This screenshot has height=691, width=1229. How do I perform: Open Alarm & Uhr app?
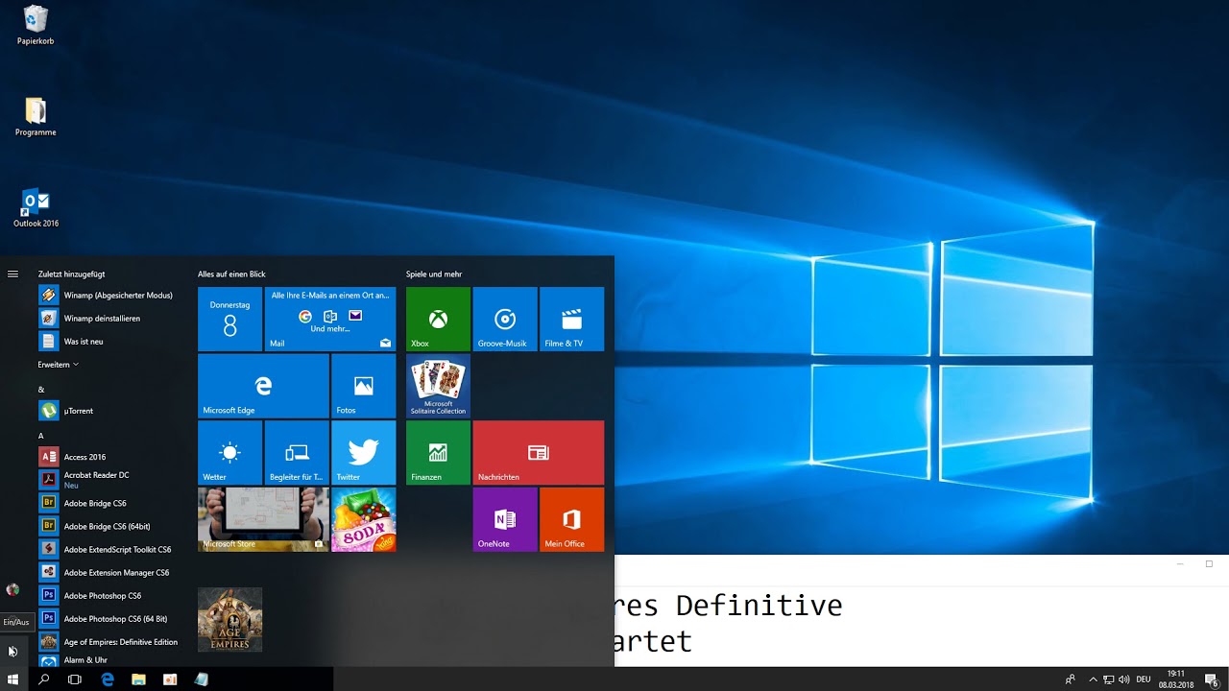[108, 660]
